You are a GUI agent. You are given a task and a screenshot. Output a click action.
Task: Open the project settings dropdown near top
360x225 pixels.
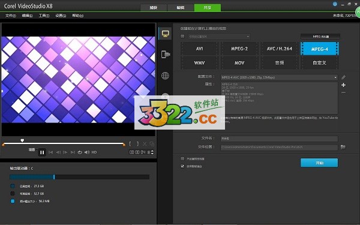point(219,37)
